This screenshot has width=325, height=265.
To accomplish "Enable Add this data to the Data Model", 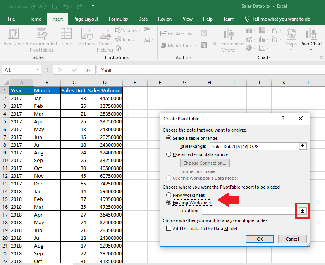I will tap(169, 229).
